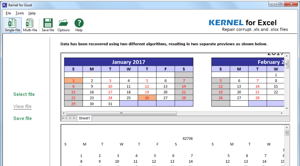Maximize the Kernel for Excel window

tap(280, 4)
